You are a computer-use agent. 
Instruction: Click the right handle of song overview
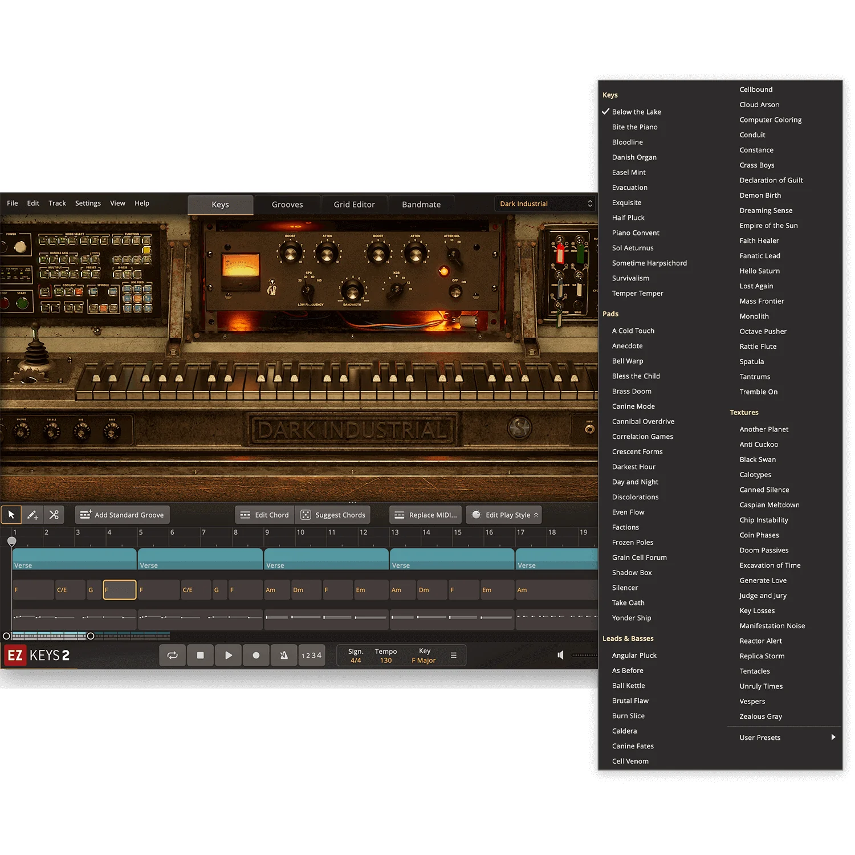click(x=91, y=636)
